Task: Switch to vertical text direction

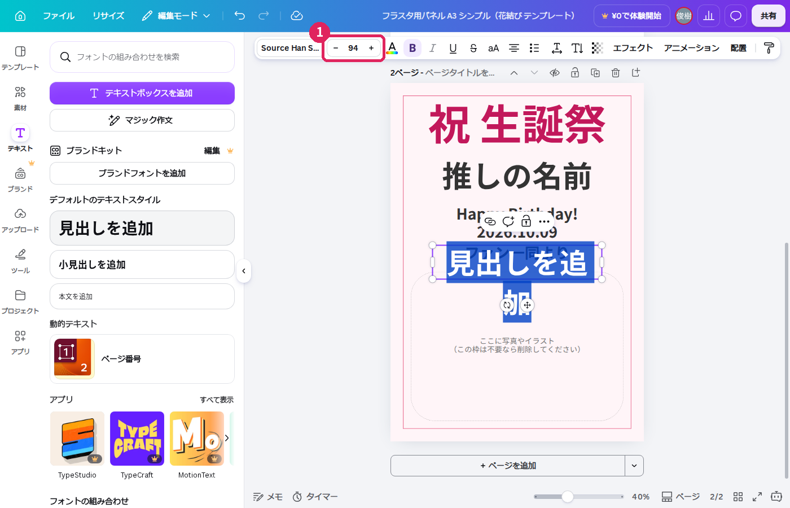Action: coord(577,48)
